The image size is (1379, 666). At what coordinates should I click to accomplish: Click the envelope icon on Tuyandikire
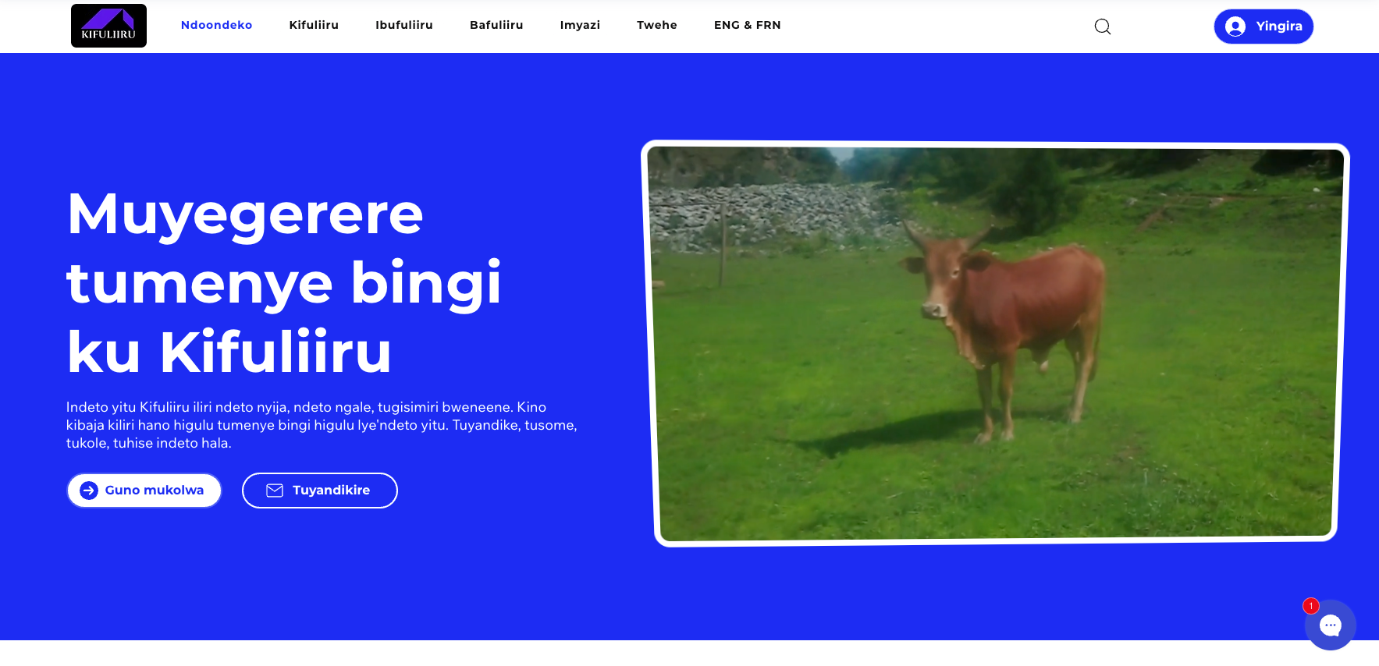[x=275, y=491]
